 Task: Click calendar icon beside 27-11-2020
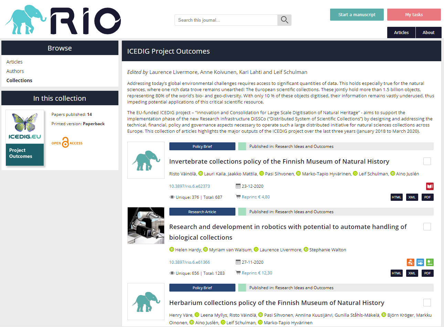click(x=238, y=262)
